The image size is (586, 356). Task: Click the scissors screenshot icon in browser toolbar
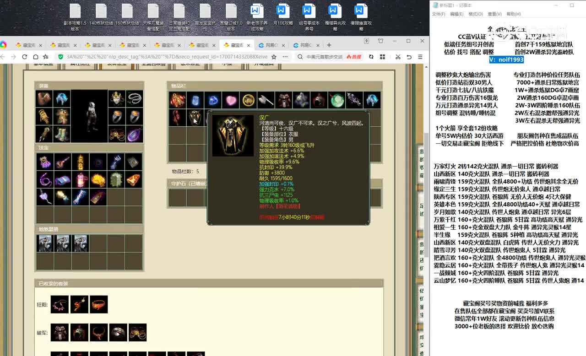coord(398,57)
